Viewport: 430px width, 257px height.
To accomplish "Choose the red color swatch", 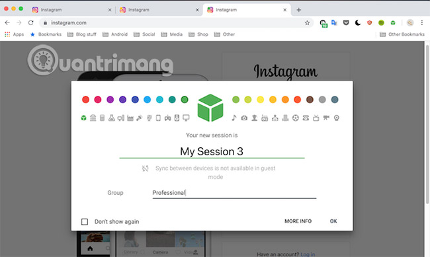I will tap(85, 100).
